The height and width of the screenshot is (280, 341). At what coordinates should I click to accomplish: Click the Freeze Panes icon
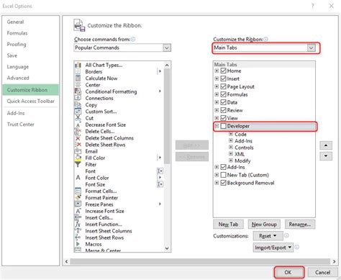78,204
